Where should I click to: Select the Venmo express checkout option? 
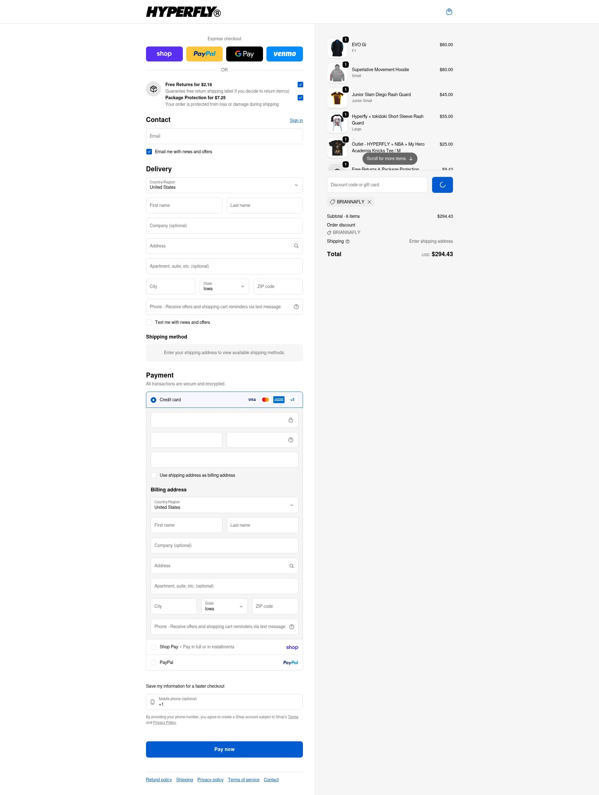(x=284, y=54)
